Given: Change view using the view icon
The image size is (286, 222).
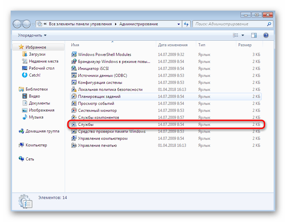Looking at the screenshot, I should (x=236, y=35).
